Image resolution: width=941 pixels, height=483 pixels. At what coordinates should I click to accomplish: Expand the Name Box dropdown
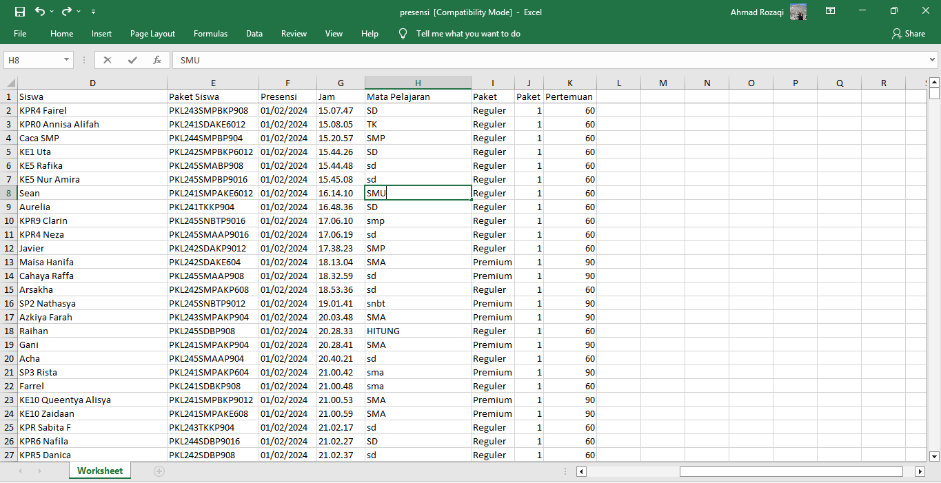click(x=67, y=60)
